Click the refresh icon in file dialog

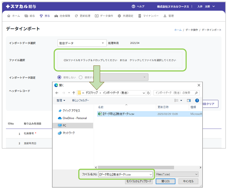coord(149,93)
